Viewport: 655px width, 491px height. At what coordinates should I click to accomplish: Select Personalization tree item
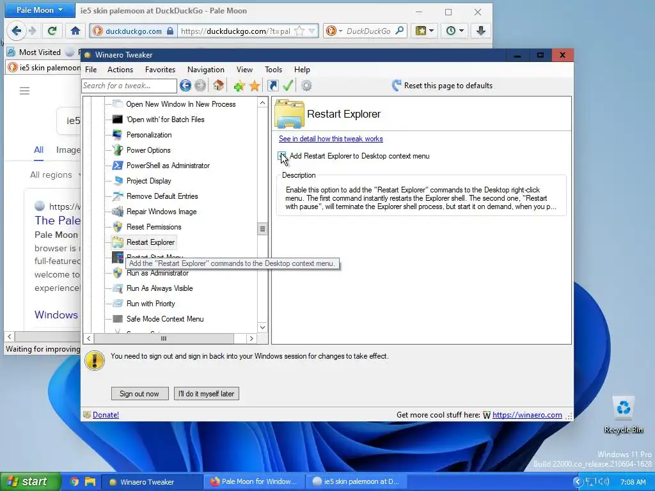tap(149, 135)
